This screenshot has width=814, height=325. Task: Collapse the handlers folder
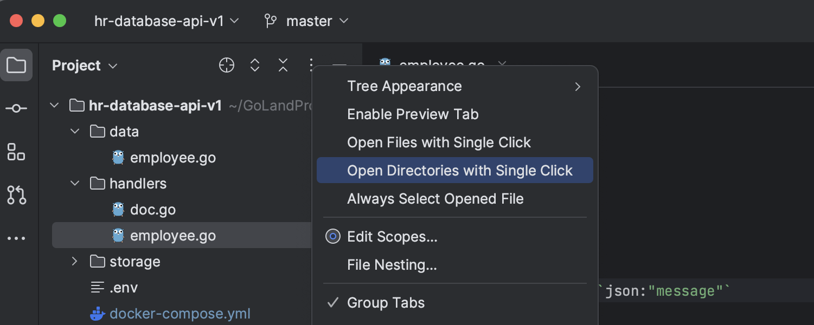click(75, 184)
